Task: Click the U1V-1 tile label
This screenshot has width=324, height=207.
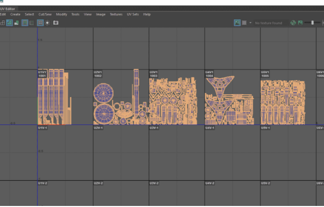Action: (x=43, y=128)
